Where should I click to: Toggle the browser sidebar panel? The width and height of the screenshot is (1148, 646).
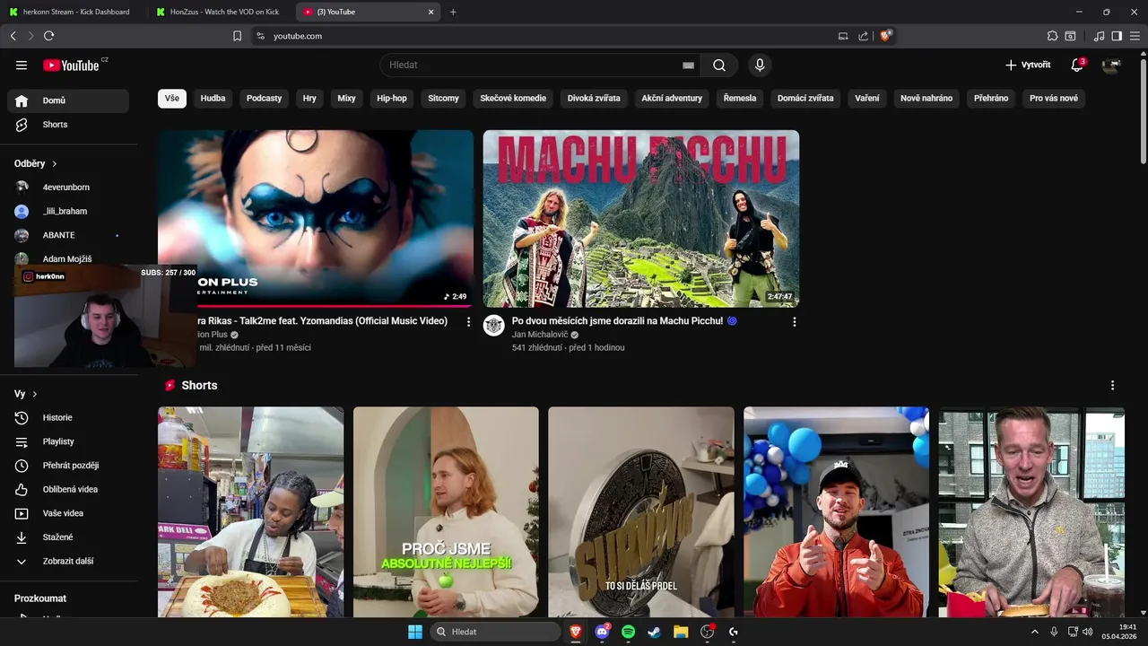[x=1117, y=36]
